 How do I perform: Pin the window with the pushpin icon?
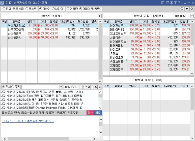tap(172, 3)
